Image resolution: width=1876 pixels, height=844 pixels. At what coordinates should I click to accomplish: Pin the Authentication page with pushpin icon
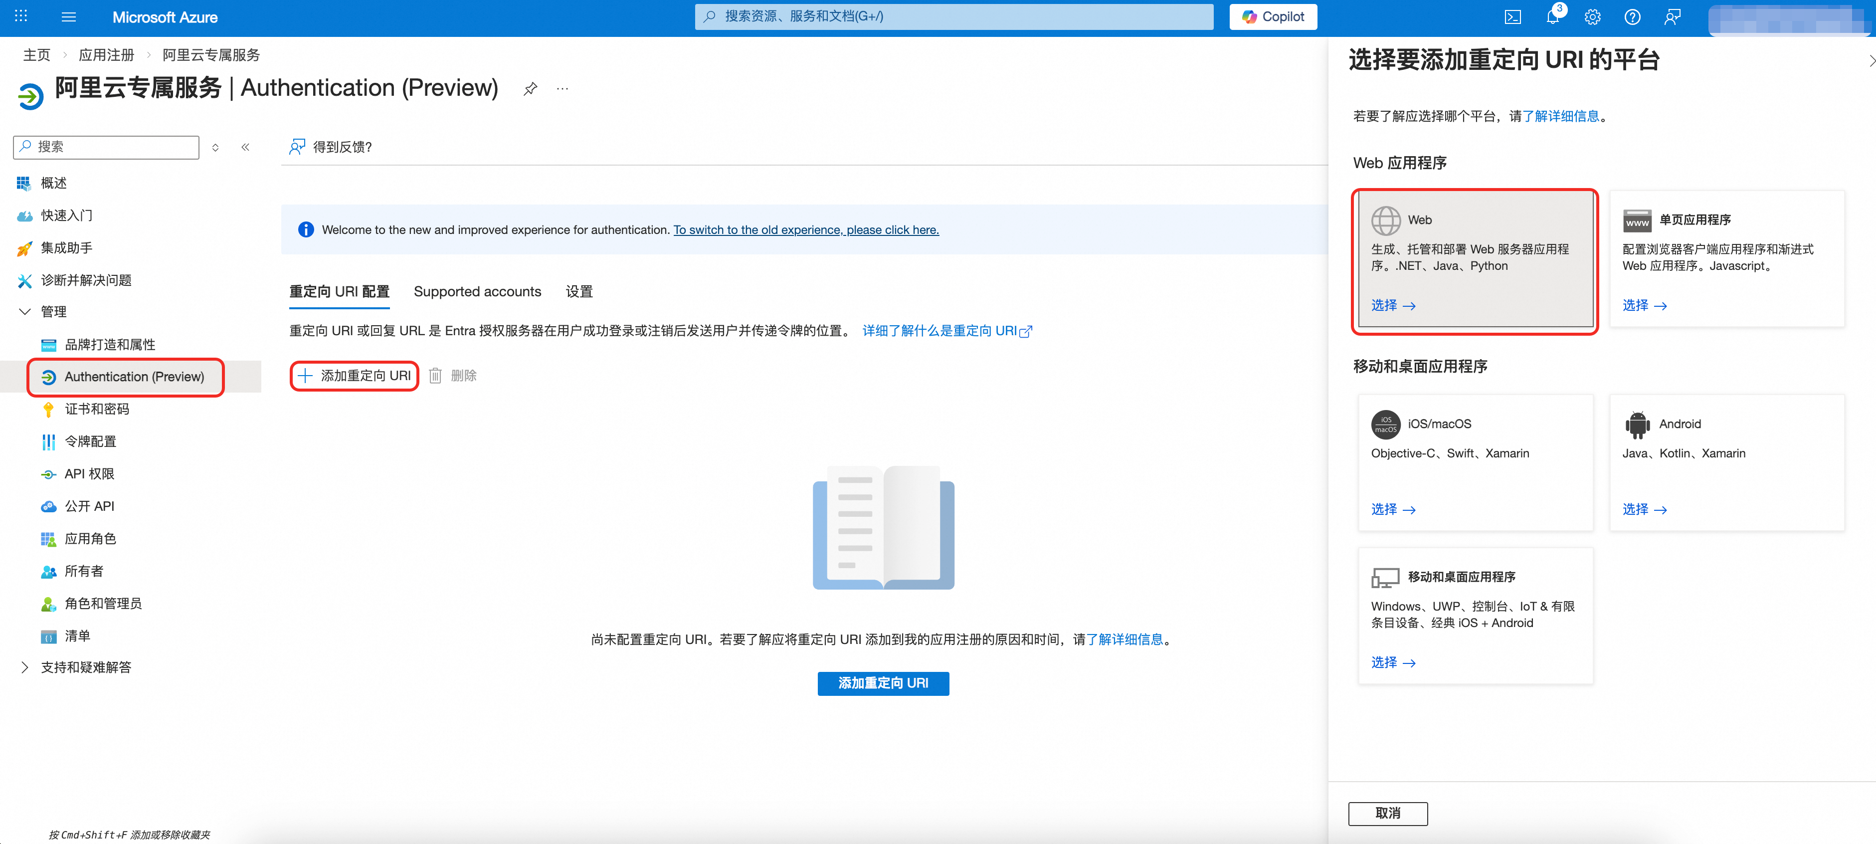530,89
